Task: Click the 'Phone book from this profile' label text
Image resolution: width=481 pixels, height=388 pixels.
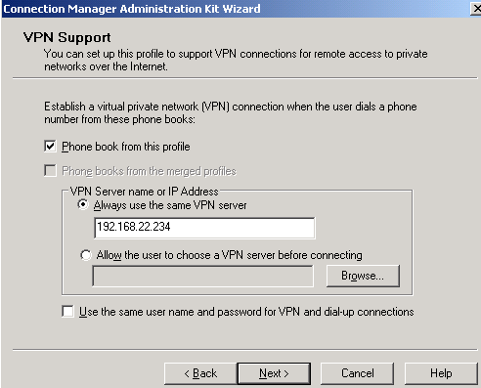Action: coord(126,147)
